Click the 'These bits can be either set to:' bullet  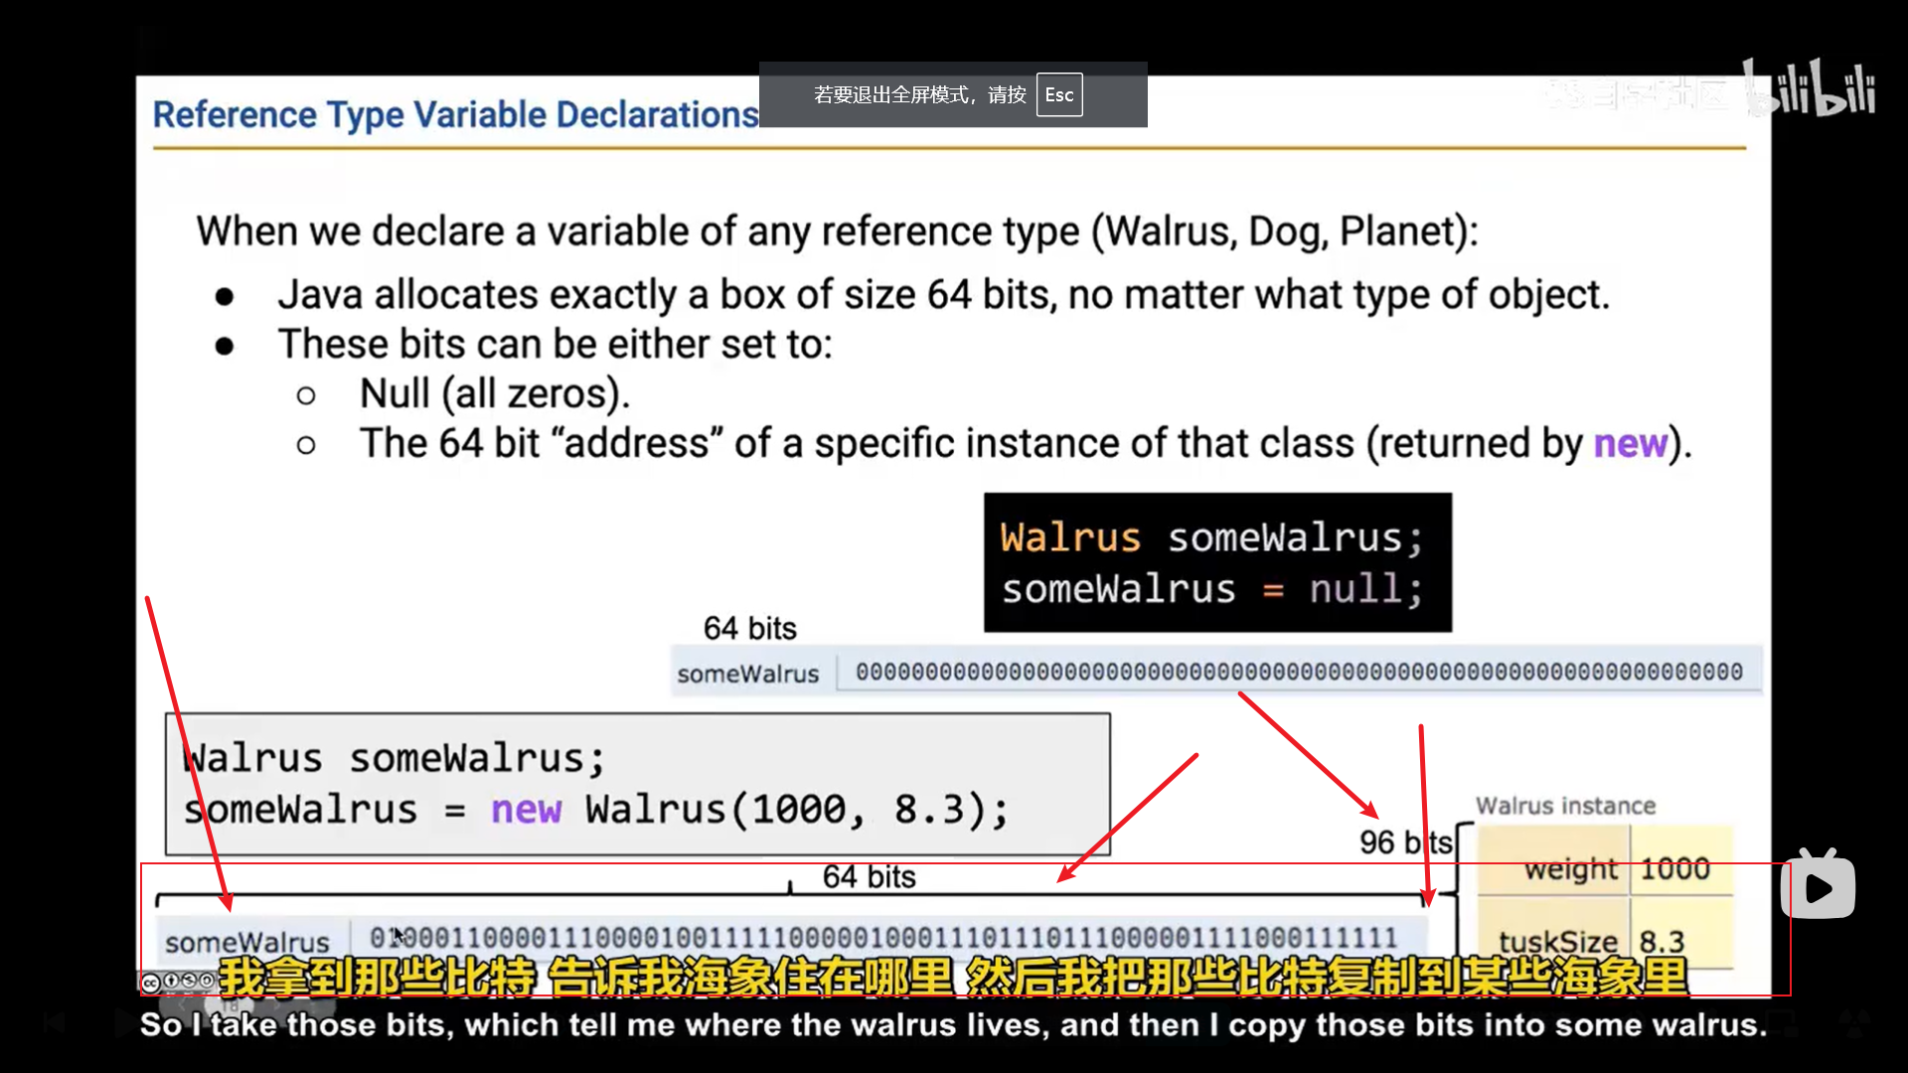(x=556, y=344)
